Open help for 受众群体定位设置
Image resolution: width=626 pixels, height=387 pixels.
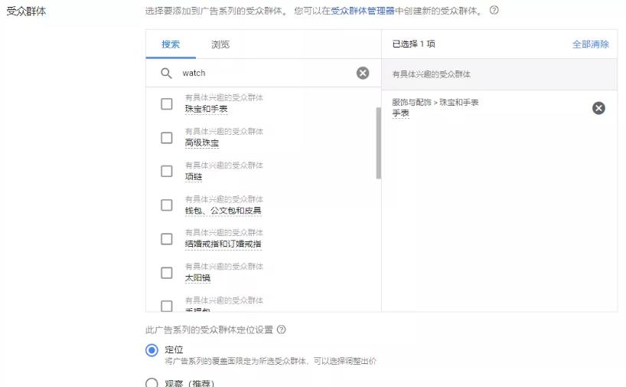coord(282,330)
